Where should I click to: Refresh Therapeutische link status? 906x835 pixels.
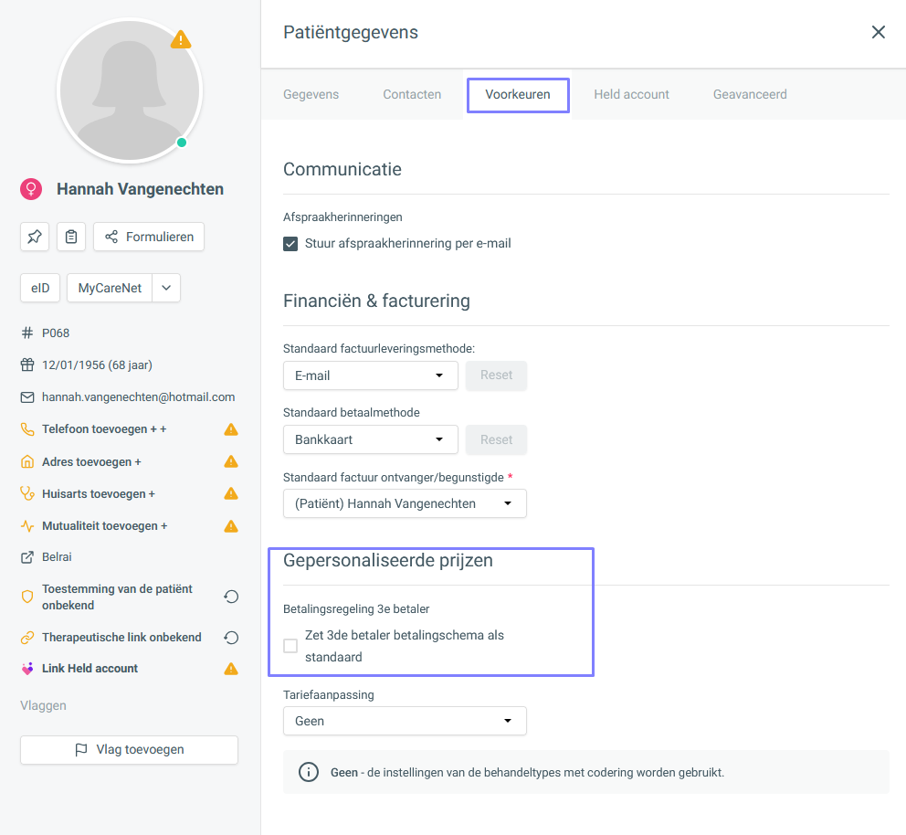click(231, 638)
